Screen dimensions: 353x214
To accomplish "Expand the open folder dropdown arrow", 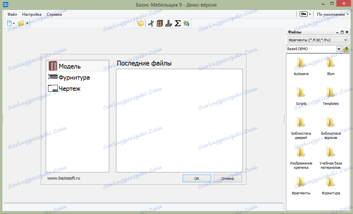I will tap(27, 23).
